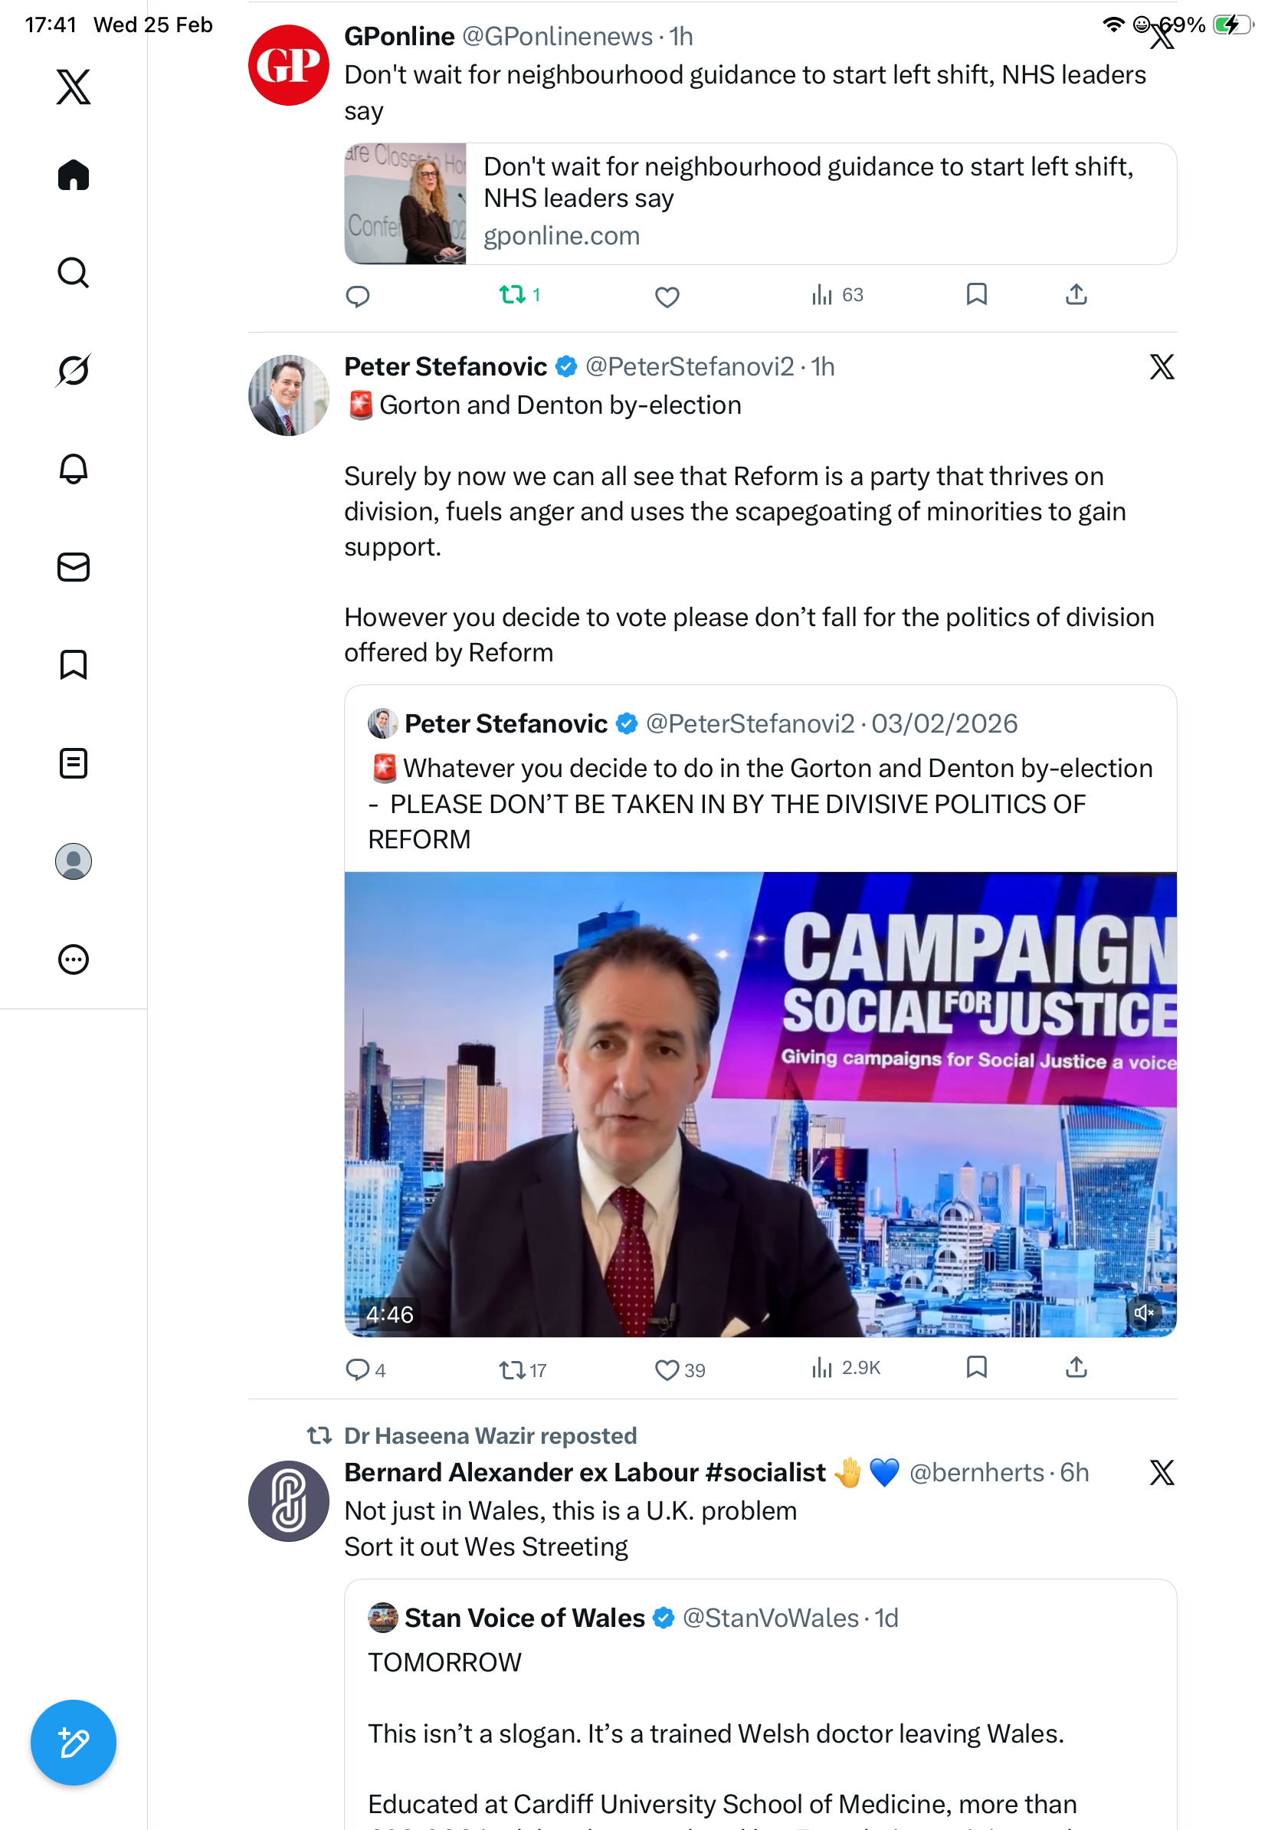Unmute the Campaign for Social Justice video
1278x1830 pixels.
click(1143, 1312)
